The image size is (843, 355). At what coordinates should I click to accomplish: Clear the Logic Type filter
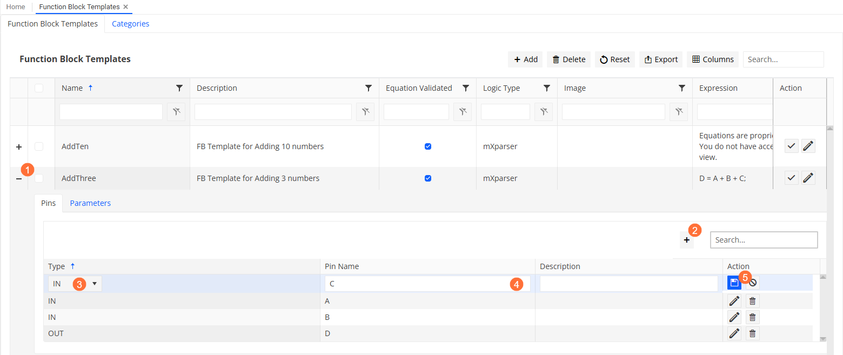(544, 112)
